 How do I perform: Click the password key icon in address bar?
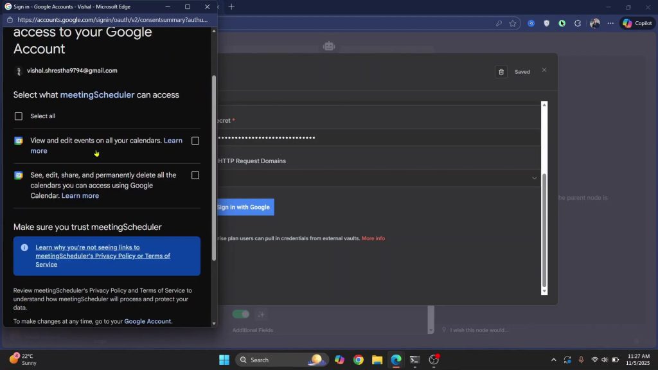tap(499, 23)
